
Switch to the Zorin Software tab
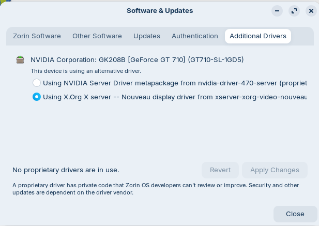[x=37, y=36]
